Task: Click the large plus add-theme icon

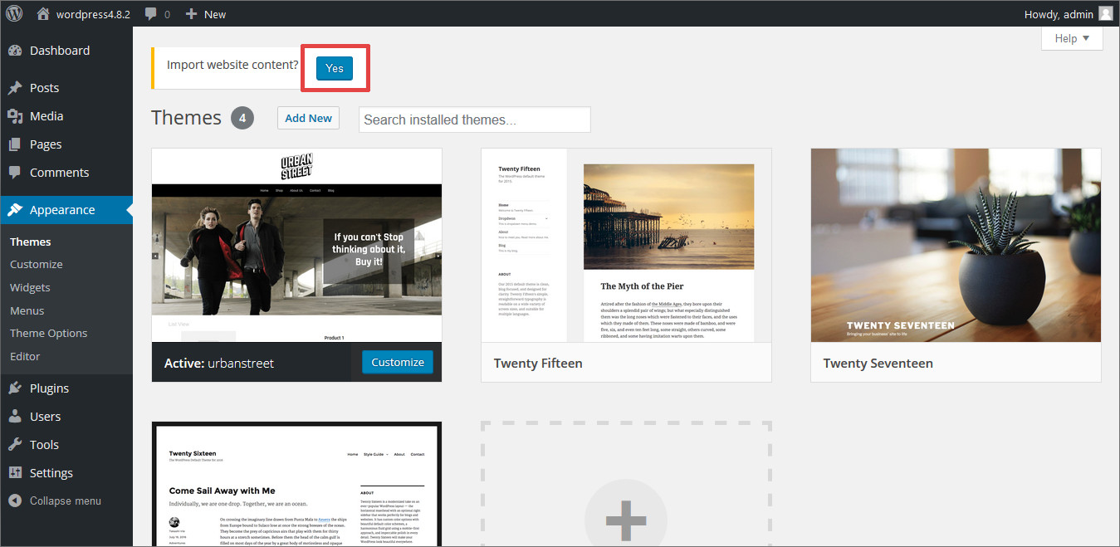Action: click(x=626, y=520)
